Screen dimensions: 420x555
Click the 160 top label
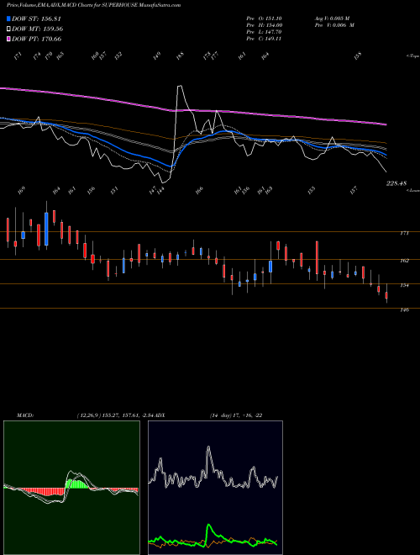click(95, 55)
